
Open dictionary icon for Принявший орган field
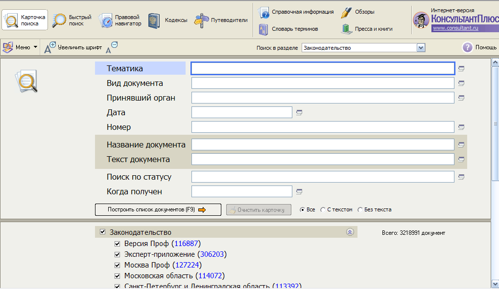(x=461, y=98)
